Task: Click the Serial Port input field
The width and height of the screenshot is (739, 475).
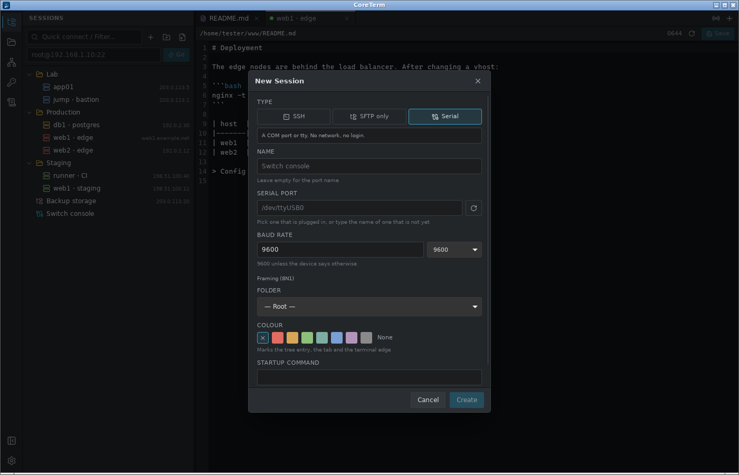Action: click(359, 208)
